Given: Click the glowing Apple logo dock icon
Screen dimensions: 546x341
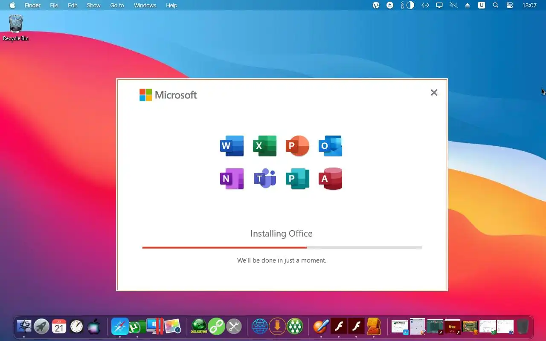Looking at the screenshot, I should click(94, 327).
